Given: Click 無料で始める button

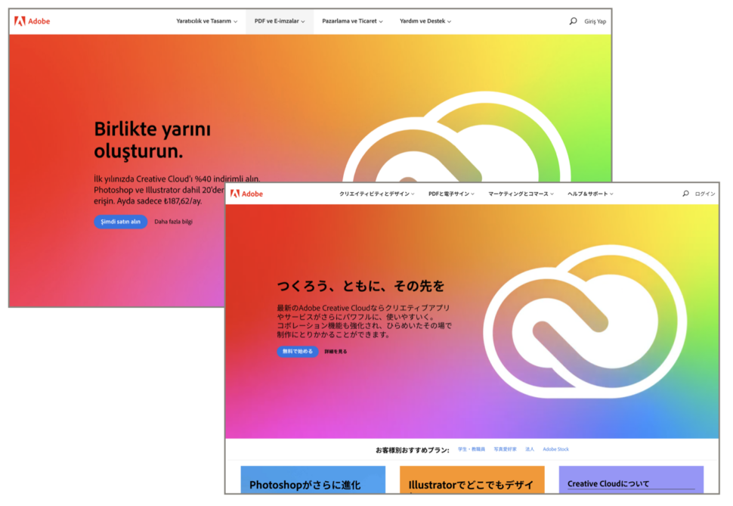Looking at the screenshot, I should [x=298, y=352].
